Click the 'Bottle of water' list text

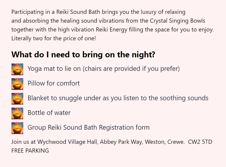point(49,113)
